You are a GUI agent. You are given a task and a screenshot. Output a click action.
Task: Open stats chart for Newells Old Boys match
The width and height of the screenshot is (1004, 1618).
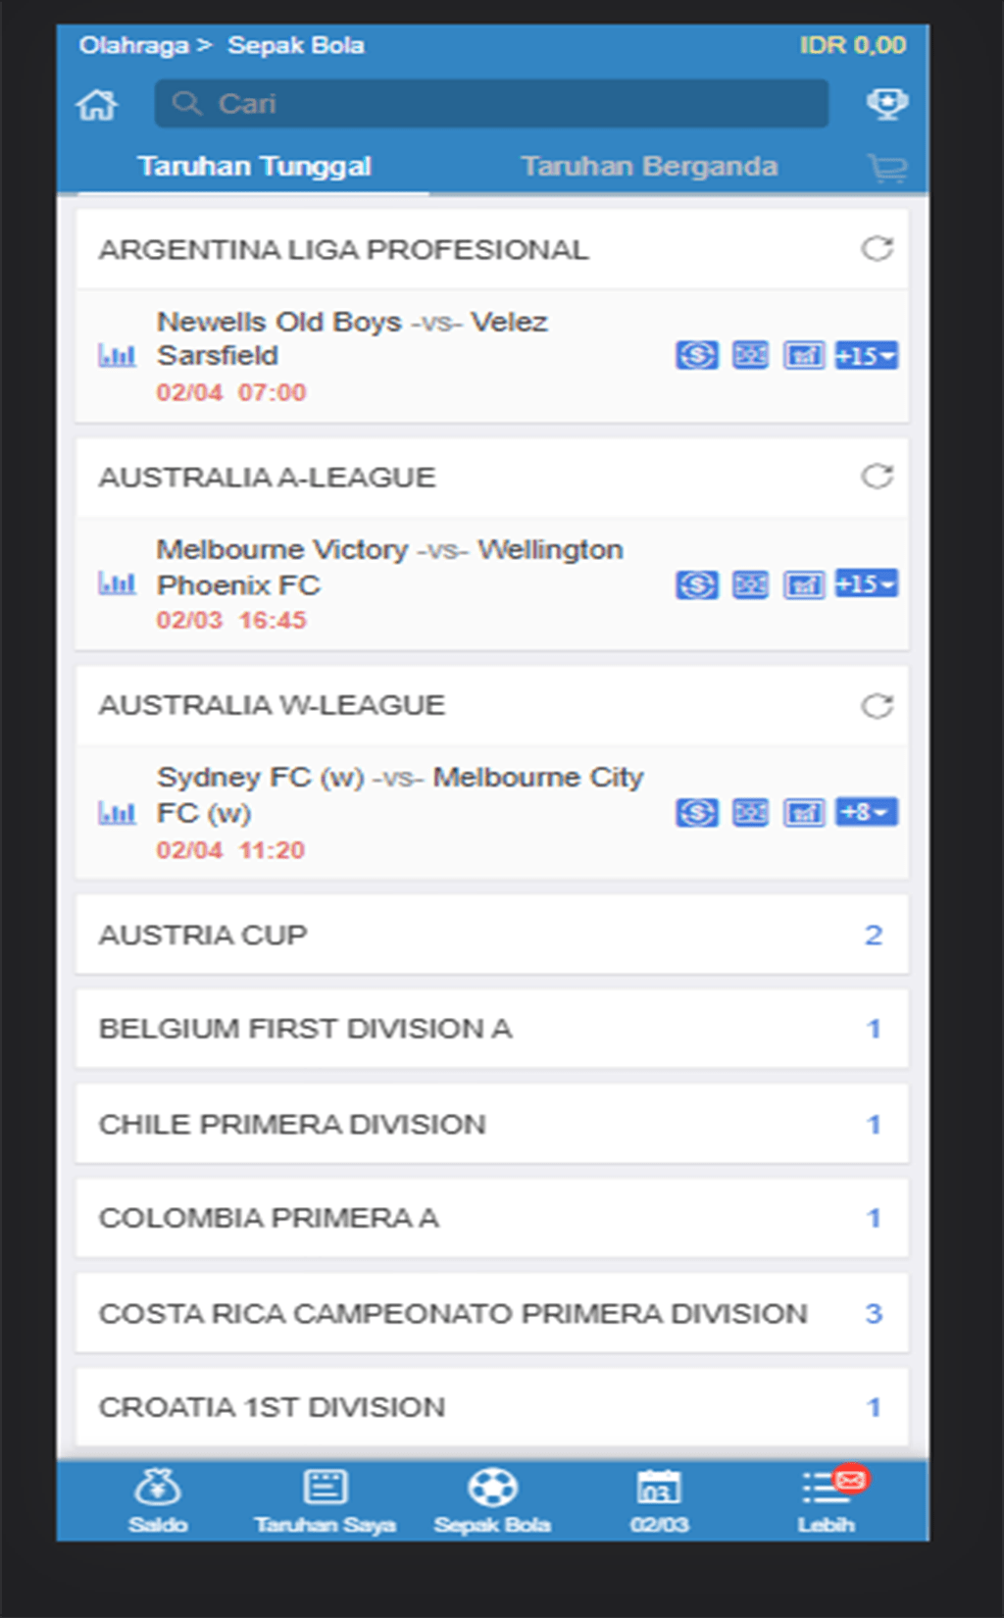tap(117, 355)
